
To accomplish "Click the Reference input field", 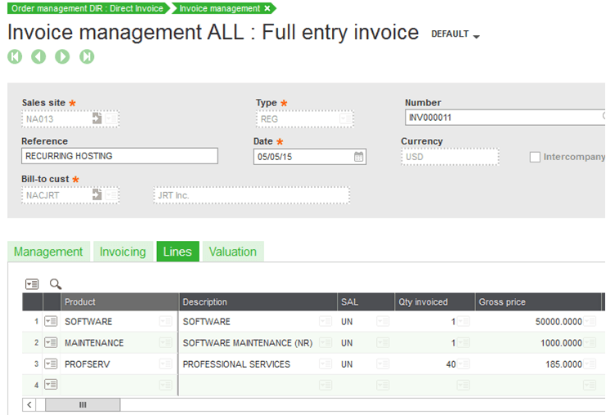I will [x=119, y=156].
